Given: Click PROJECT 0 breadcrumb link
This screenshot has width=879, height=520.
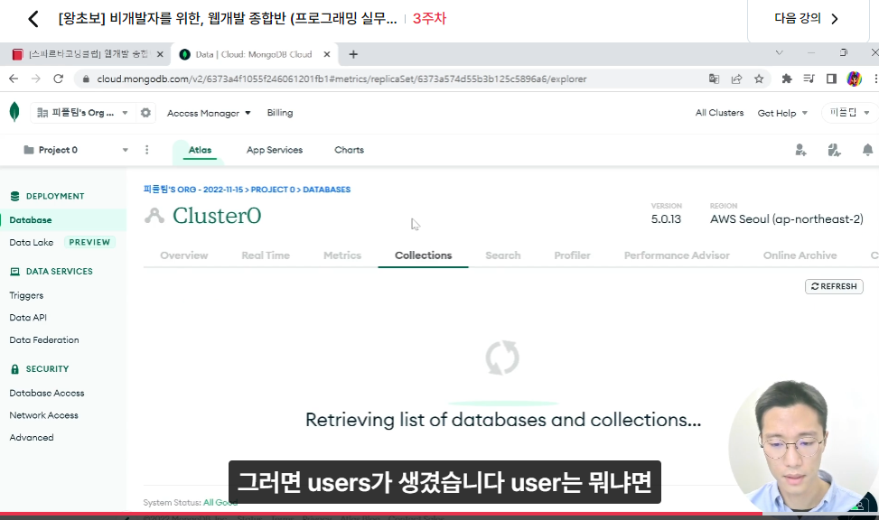Looking at the screenshot, I should 273,190.
